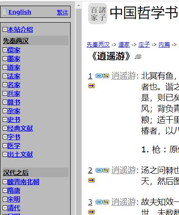Screen dimensions: 179x215
Task: Click paragraph number 1 link
Action: point(90,76)
